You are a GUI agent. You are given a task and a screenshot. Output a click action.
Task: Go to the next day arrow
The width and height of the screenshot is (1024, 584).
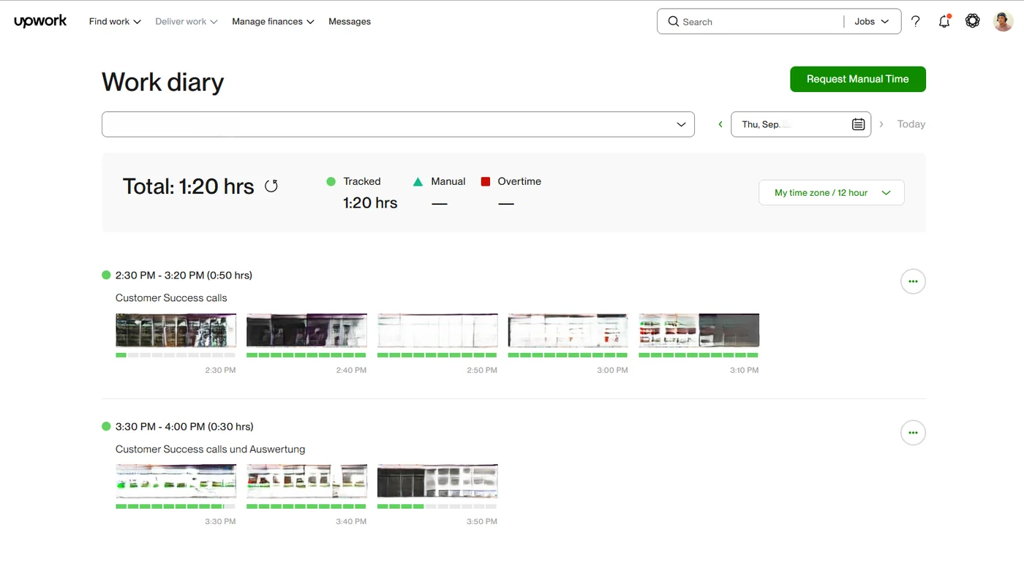pos(881,124)
